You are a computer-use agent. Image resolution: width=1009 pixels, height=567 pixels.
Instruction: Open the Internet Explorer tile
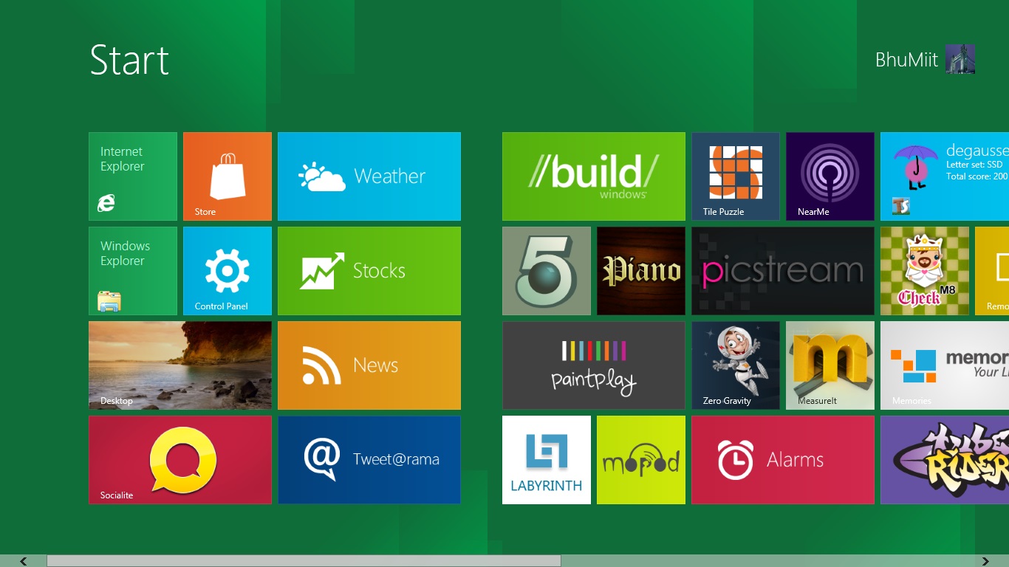[x=133, y=176]
